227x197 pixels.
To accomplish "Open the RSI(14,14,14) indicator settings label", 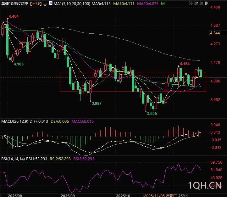I will [13, 159].
